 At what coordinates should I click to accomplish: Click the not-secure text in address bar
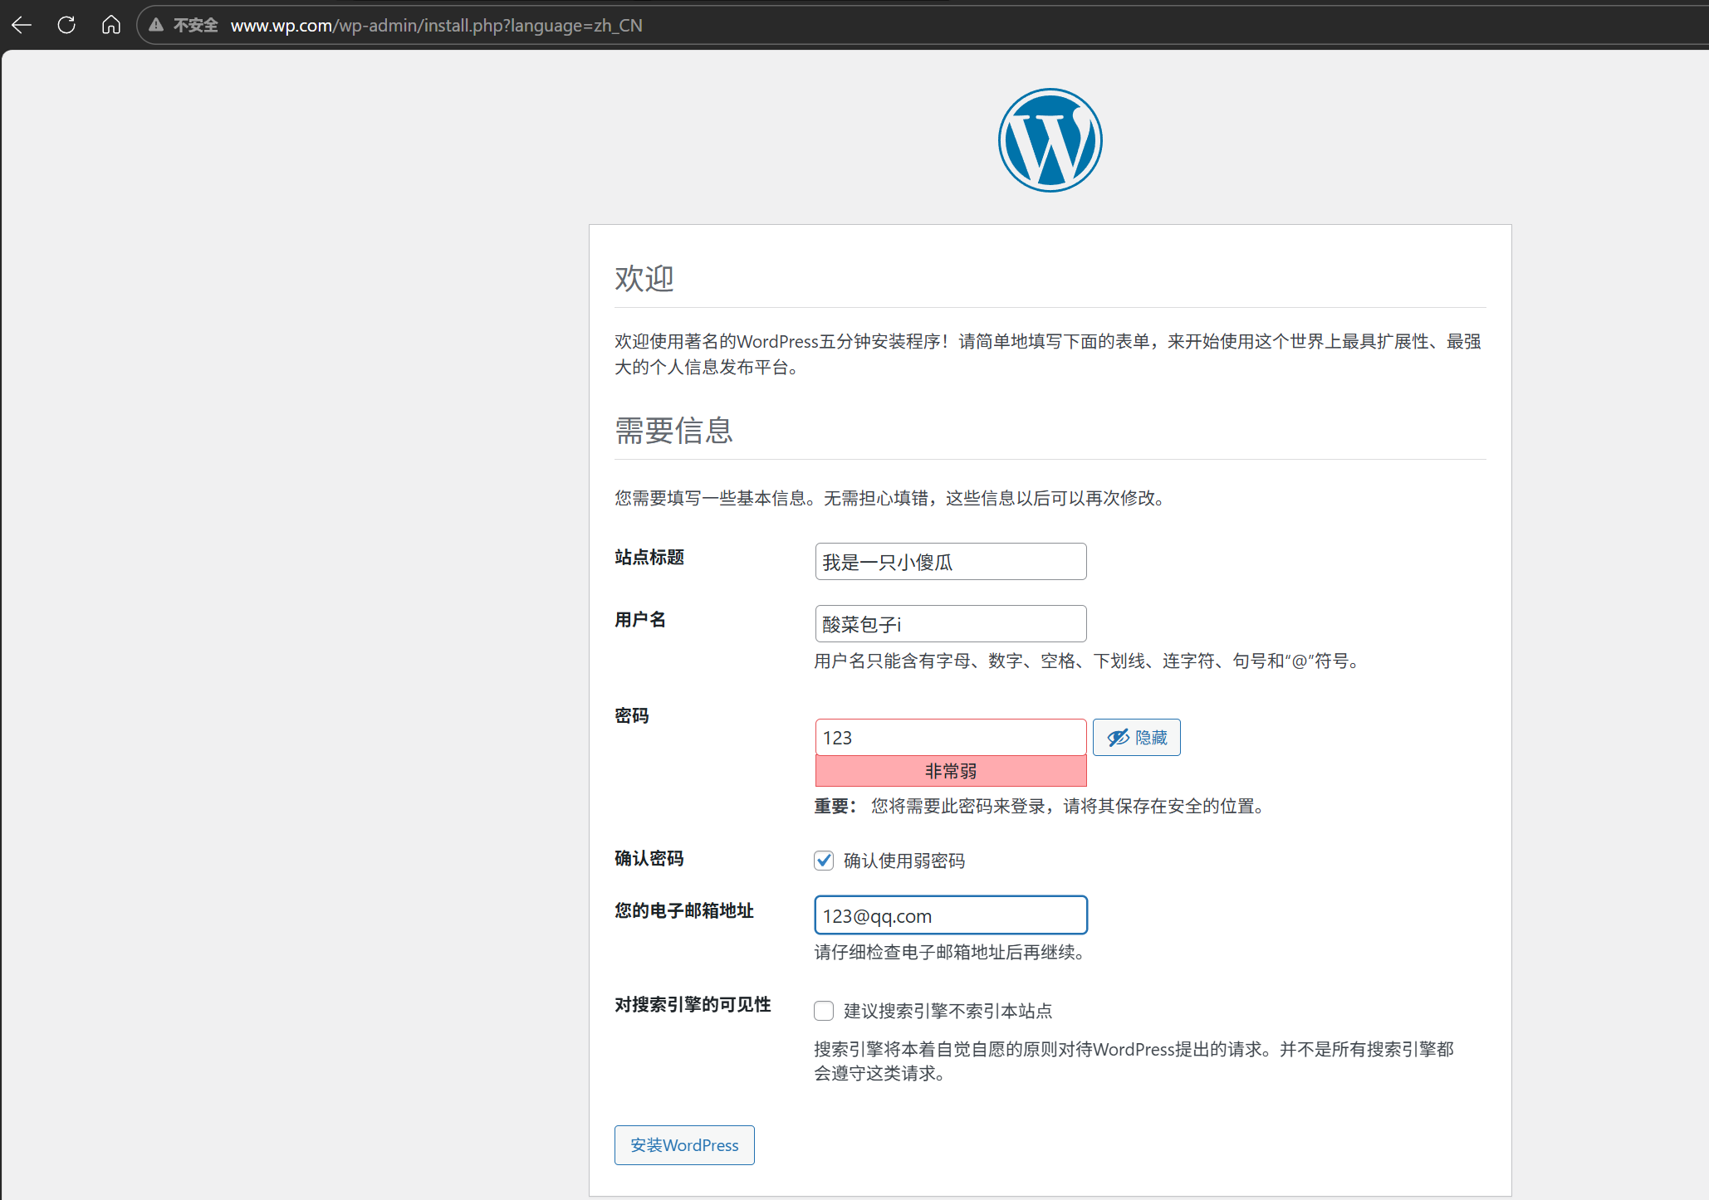coord(195,25)
